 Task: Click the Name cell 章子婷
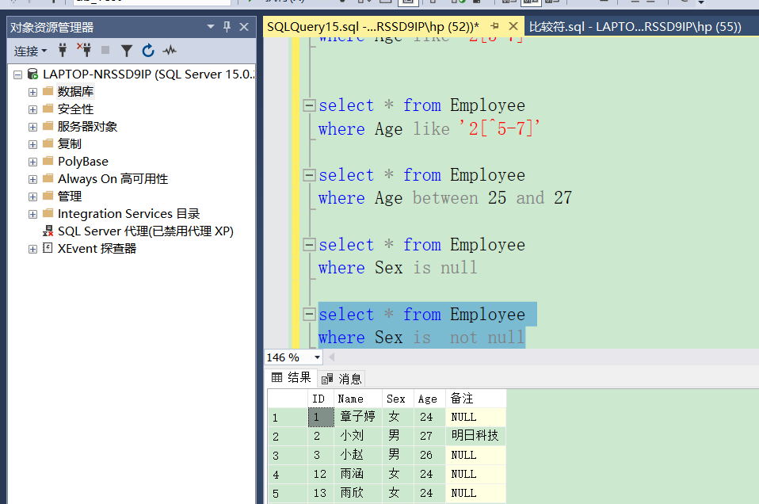click(x=358, y=416)
